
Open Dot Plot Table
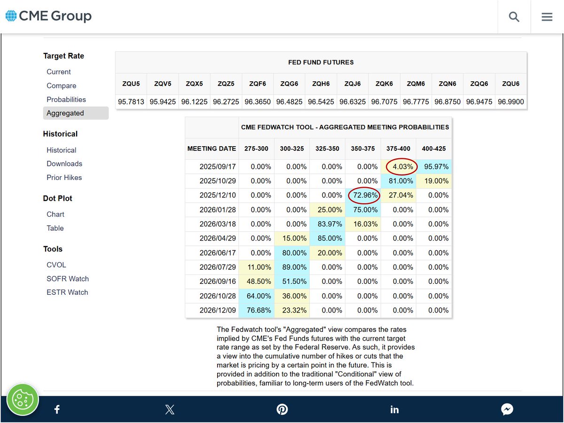tap(55, 228)
